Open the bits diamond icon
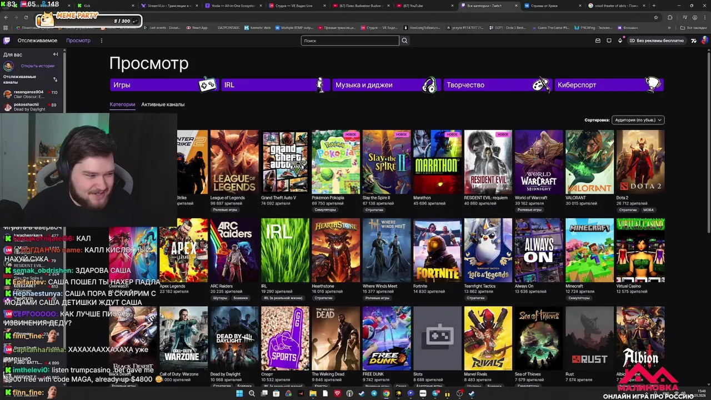 620,41
